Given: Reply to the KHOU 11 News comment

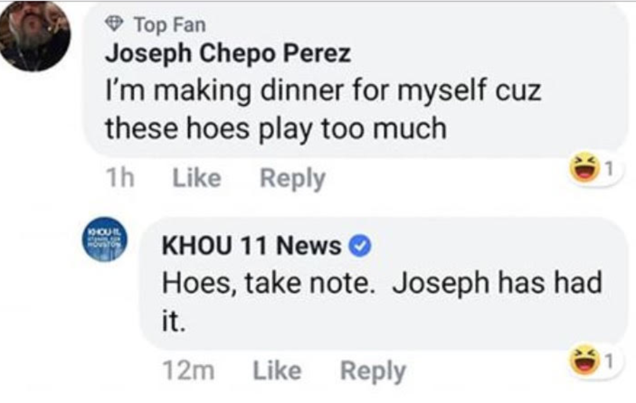Looking at the screenshot, I should coord(373,371).
